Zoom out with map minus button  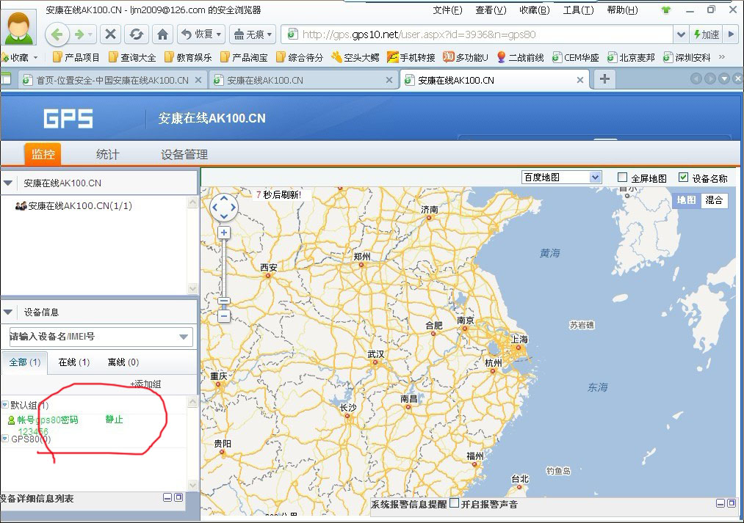click(x=223, y=316)
